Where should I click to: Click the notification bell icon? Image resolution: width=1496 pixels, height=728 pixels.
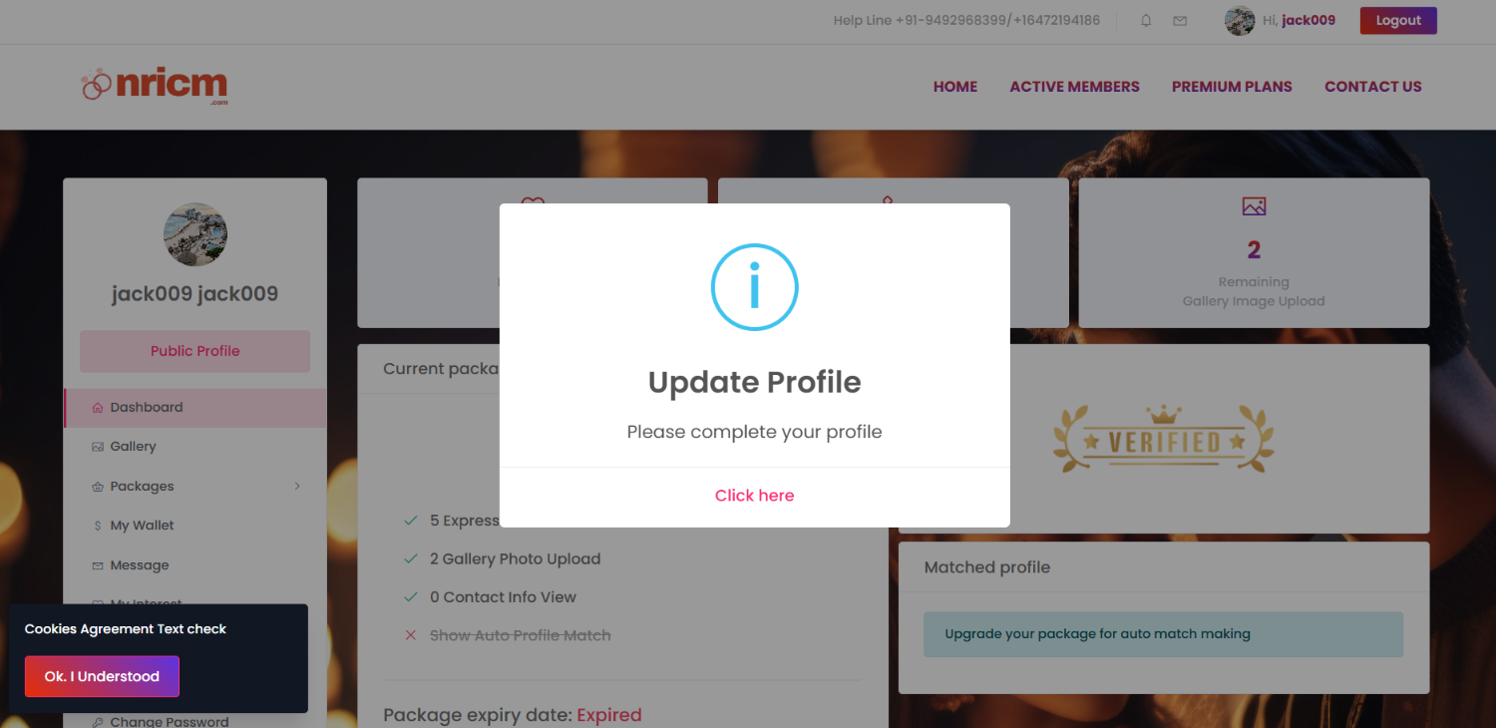click(1146, 21)
